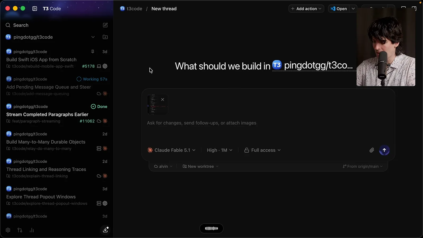
Task: Click the pin icon on Build Swift iOS thread
Action: [93, 52]
